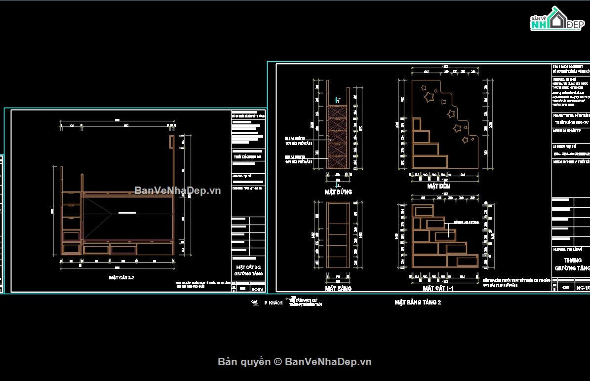
Task: Click the cyan section marker above hatched elevation
Action: pyautogui.click(x=337, y=100)
